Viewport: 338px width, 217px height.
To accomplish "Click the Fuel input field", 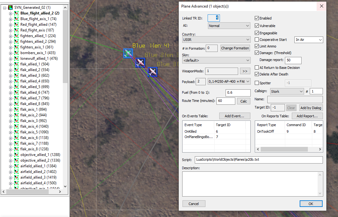I will click(x=238, y=93).
